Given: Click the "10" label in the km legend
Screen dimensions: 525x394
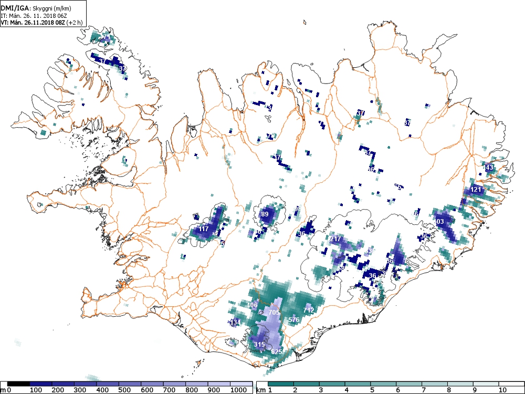Looking at the screenshot, I should click(502, 390).
